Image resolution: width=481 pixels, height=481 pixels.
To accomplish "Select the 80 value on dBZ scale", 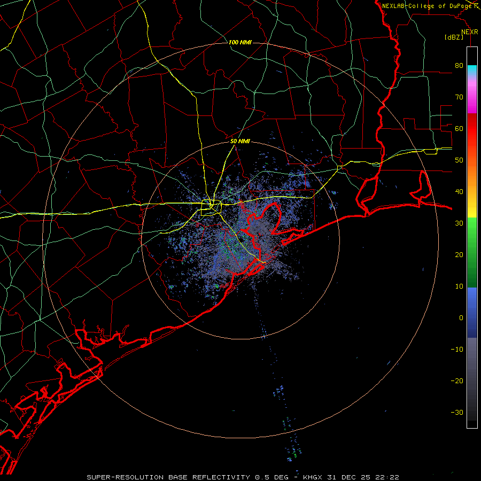I will coord(459,66).
